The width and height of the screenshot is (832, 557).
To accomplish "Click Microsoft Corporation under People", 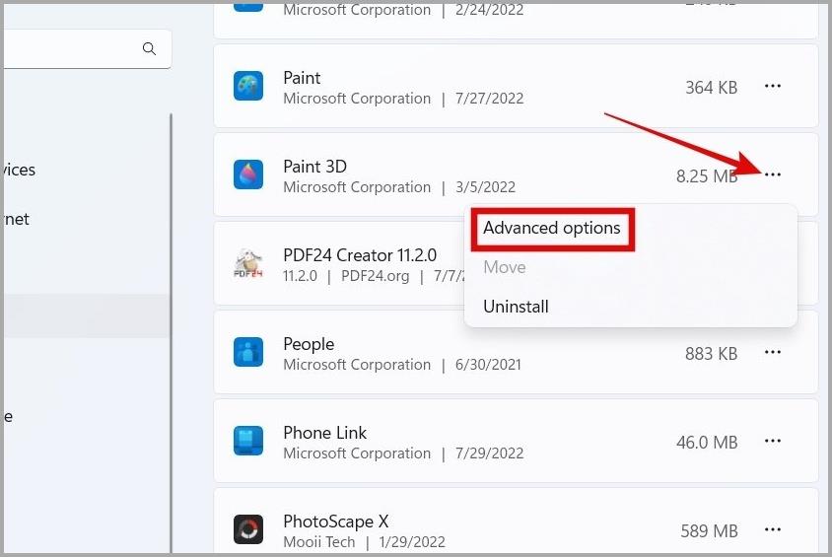I will pos(357,365).
